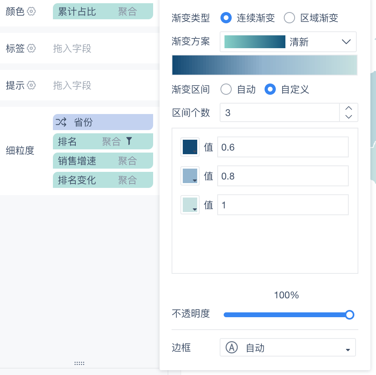Select 自定义 for 渐变区间

tap(270, 90)
